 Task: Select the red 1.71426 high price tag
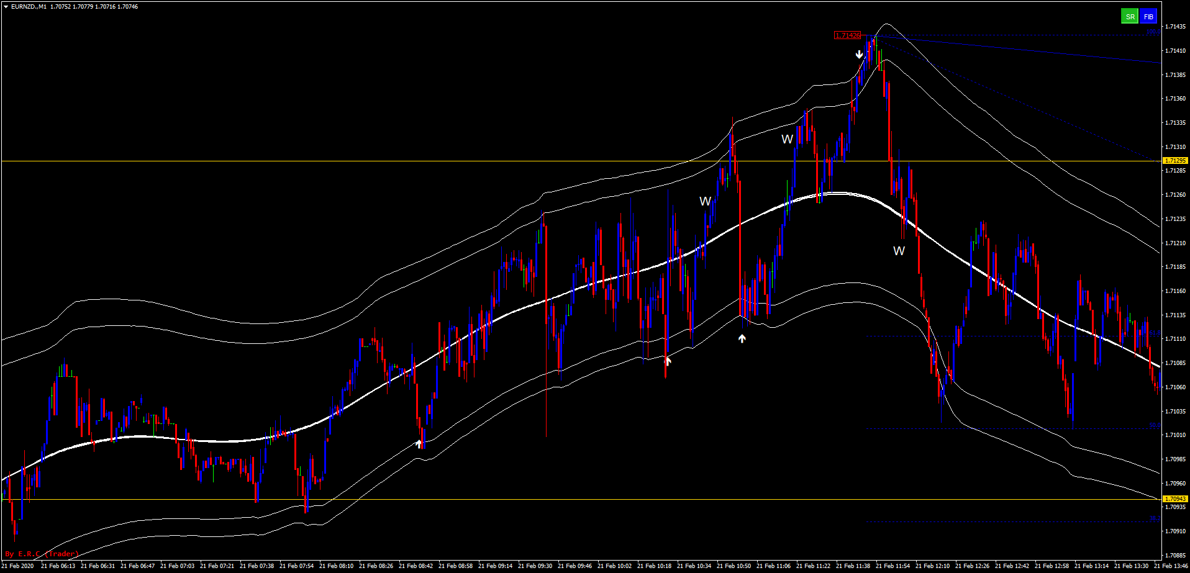(x=847, y=35)
